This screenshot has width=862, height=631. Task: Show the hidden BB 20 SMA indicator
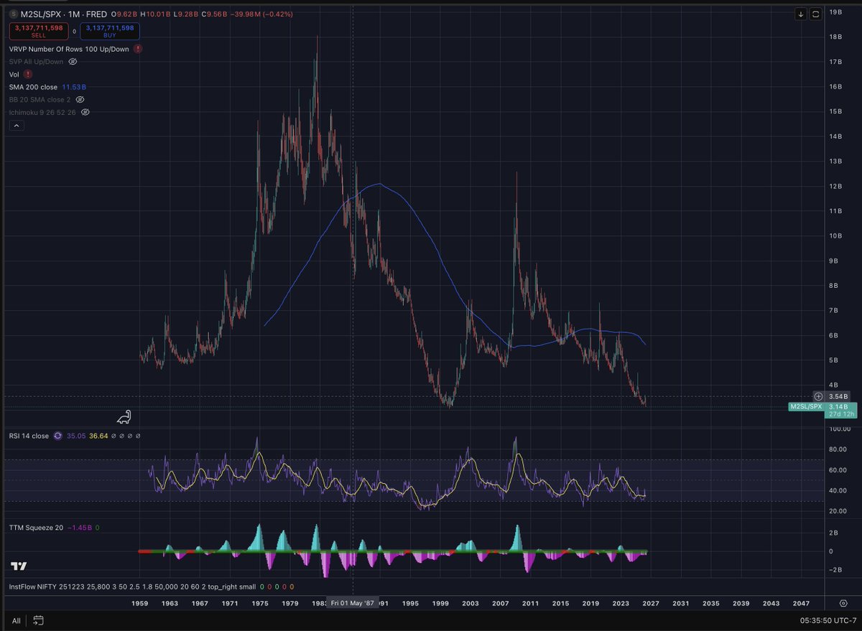pos(80,100)
